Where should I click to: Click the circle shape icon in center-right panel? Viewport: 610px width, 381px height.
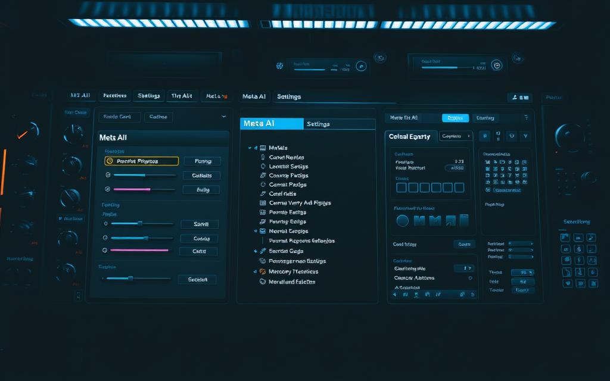(402, 221)
